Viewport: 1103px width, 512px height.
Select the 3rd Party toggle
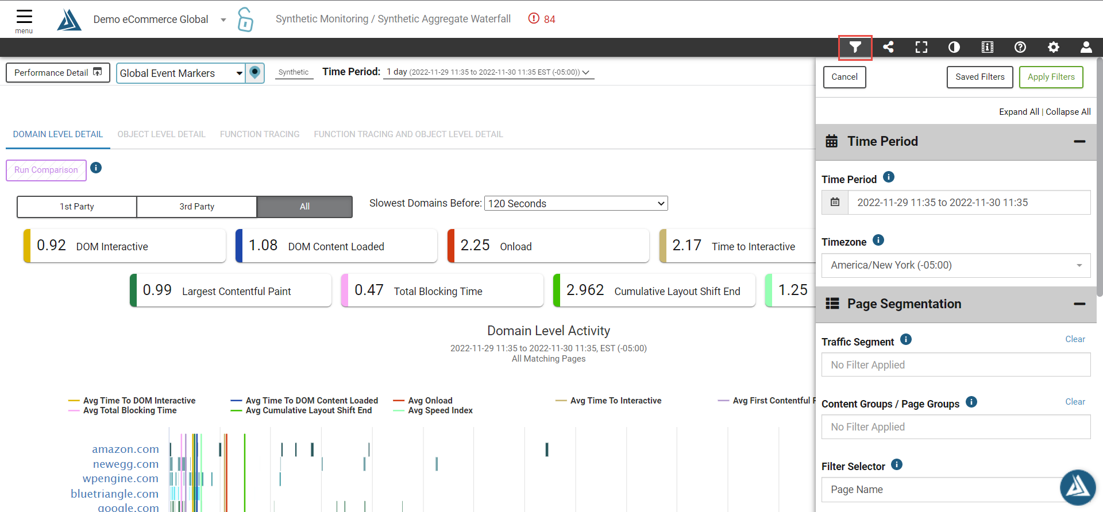point(197,207)
